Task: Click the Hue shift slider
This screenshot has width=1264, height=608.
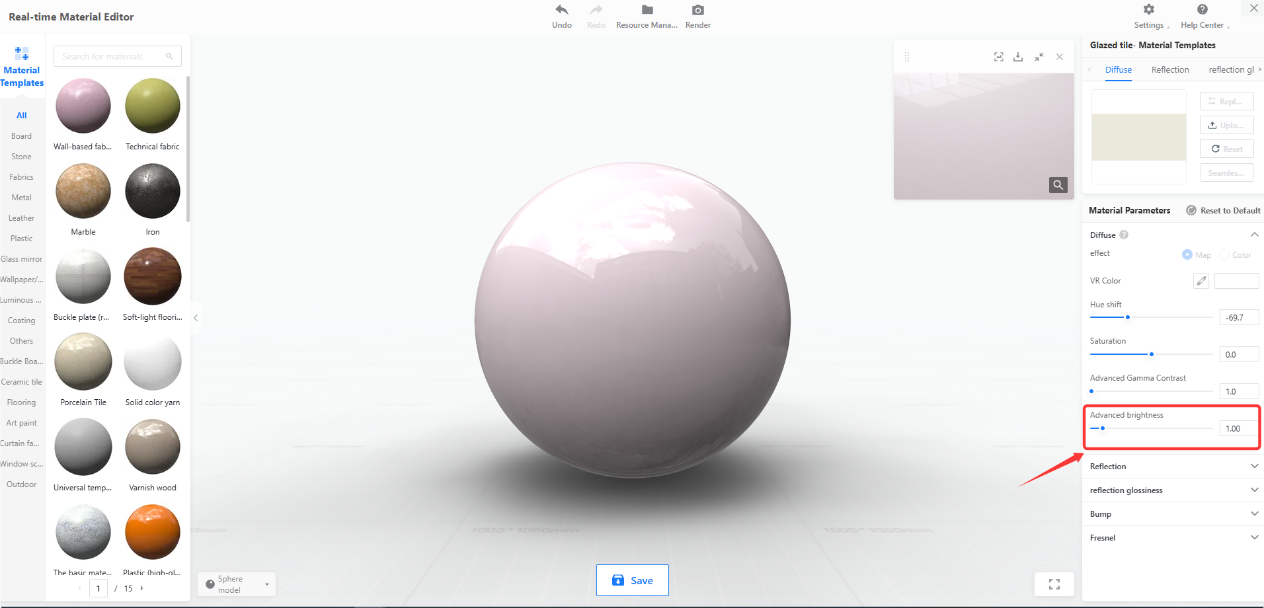Action: pos(1152,317)
